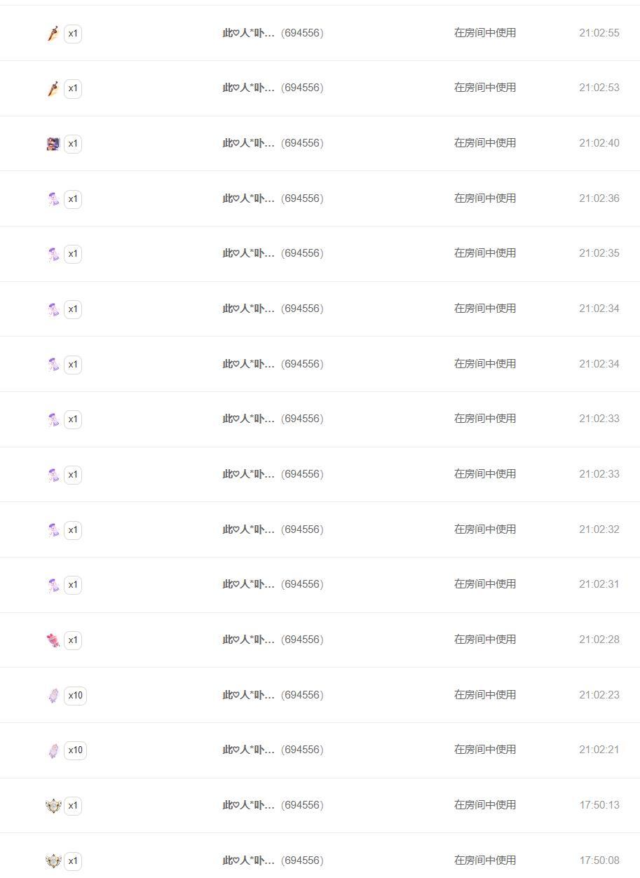
Task: Click user ID 694556 in the 21:02:28 row
Action: [x=302, y=640]
